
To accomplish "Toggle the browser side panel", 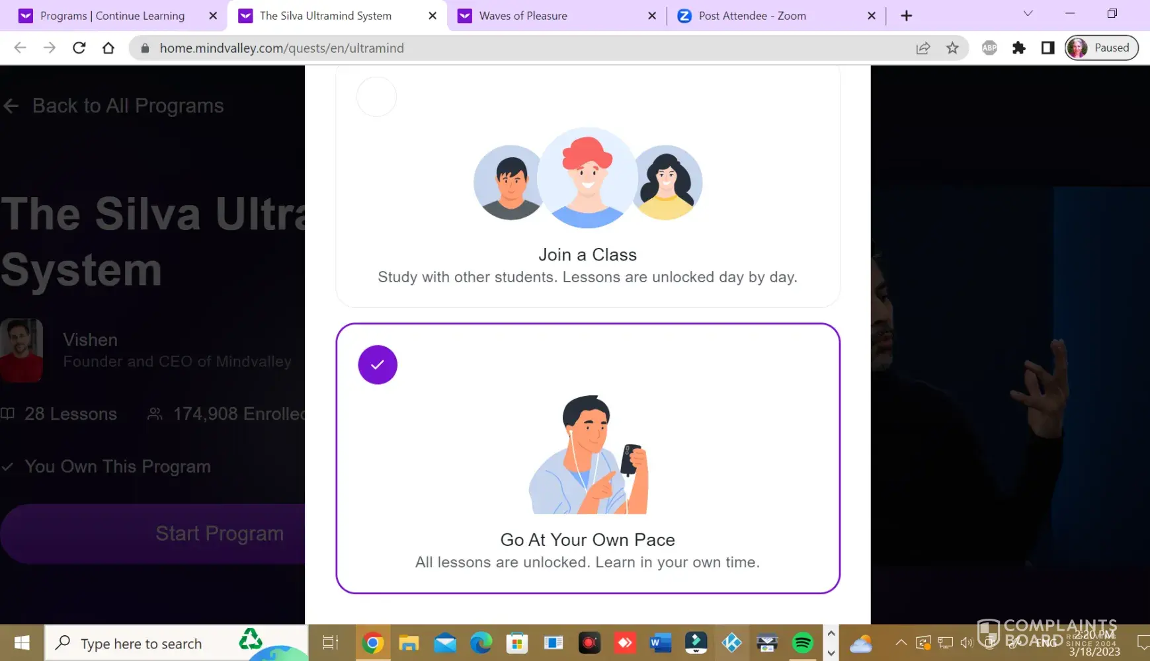I will click(1048, 48).
